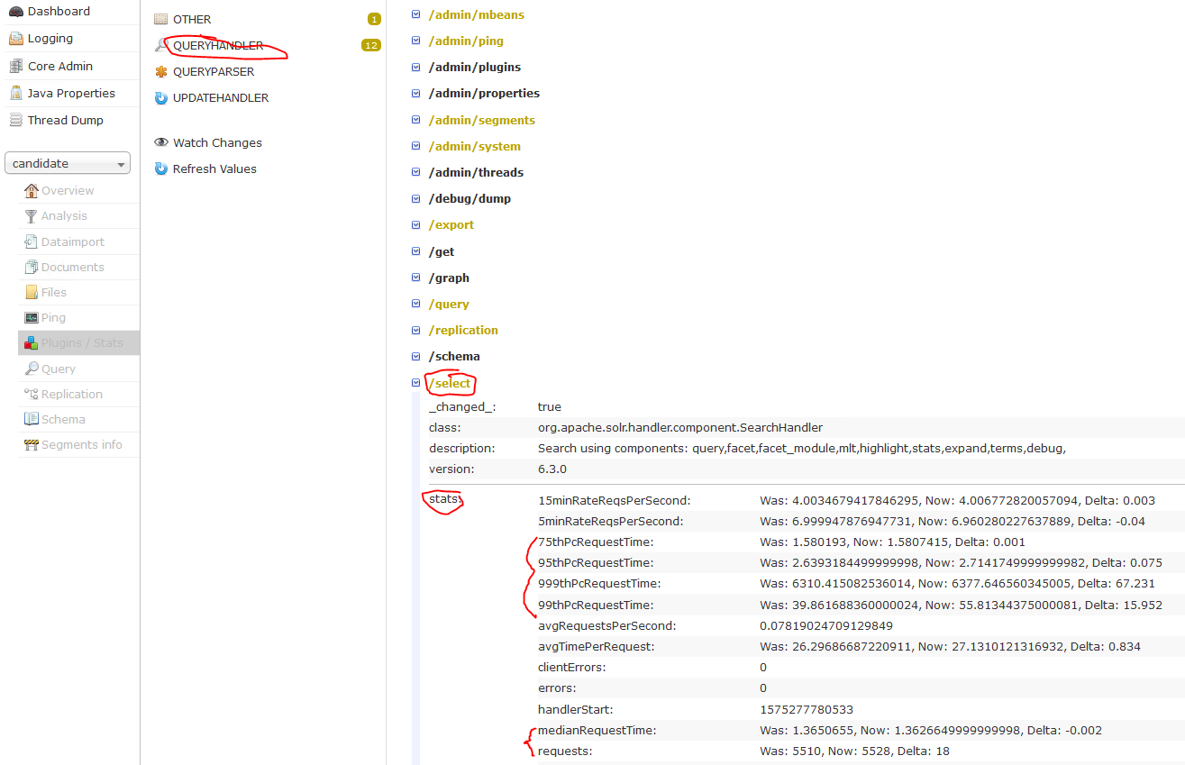Click the UPDATEHANDLER refresh icon

[x=161, y=98]
